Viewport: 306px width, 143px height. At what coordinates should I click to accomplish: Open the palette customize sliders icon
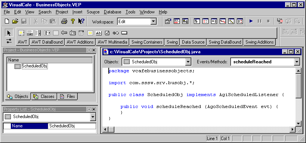click(9, 41)
